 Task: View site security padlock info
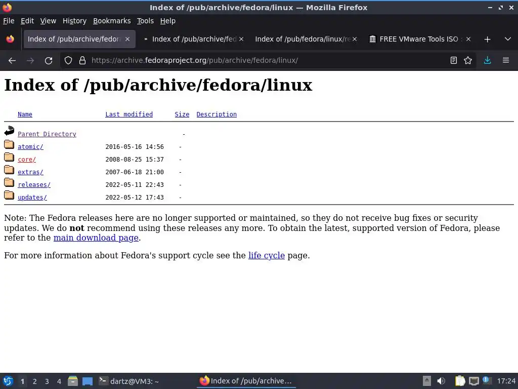[x=82, y=61]
